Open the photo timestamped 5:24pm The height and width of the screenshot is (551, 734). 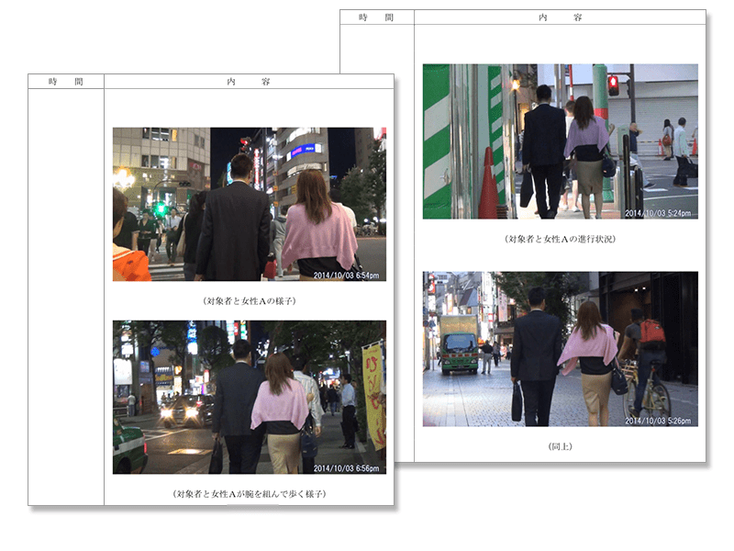[x=560, y=141]
